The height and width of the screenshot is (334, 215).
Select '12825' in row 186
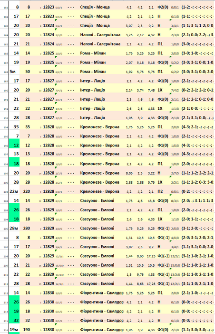(x=49, y=53)
